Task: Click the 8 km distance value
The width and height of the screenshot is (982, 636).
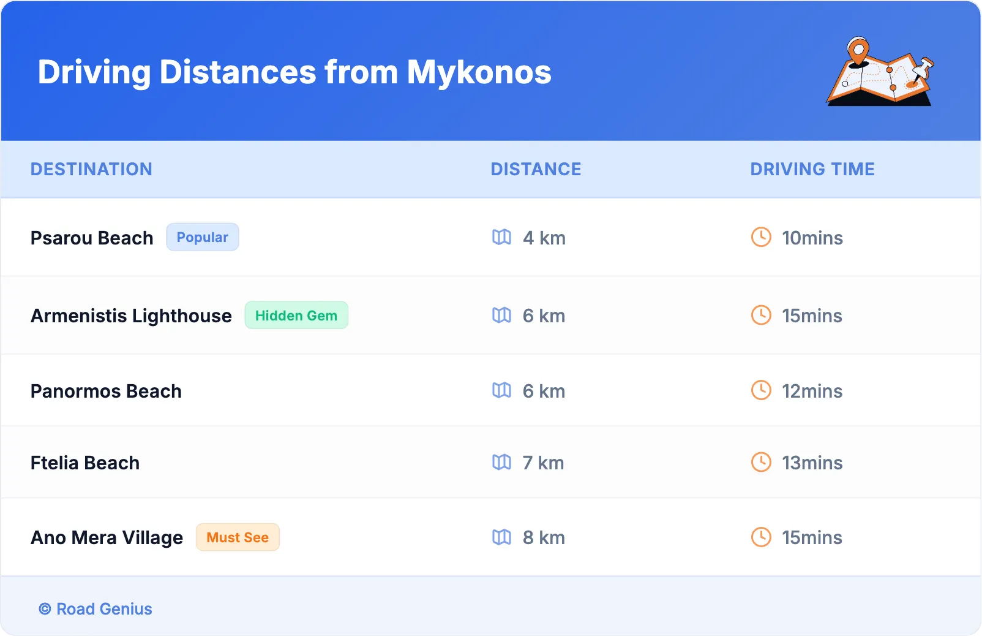Action: pyautogui.click(x=544, y=538)
